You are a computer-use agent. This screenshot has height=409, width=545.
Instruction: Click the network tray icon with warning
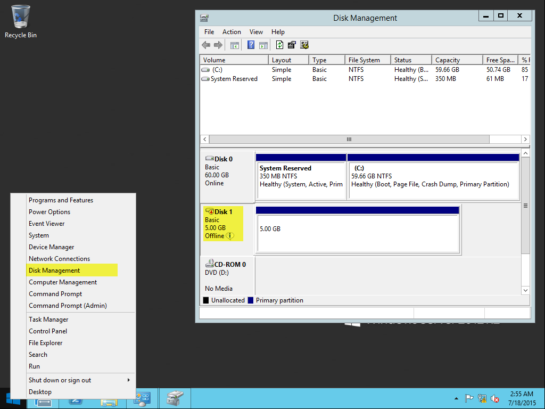coord(482,398)
